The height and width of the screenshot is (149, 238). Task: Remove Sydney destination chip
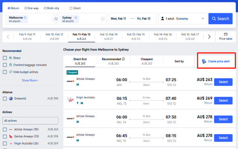76,18
